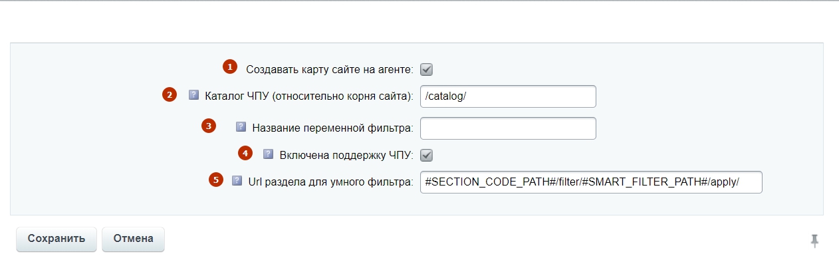Click the Создавать карту сайте на агенте label
This screenshot has width=839, height=264.
(330, 69)
